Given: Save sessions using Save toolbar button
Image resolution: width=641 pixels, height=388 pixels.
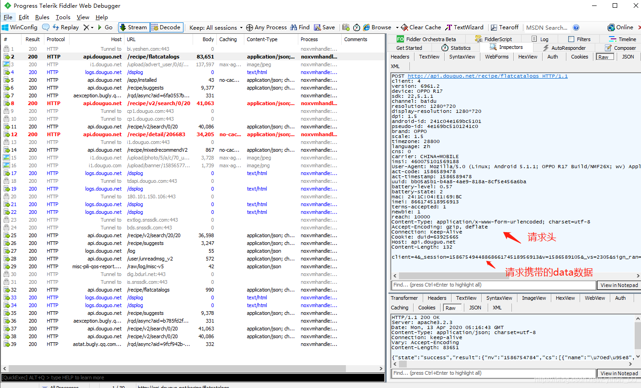Looking at the screenshot, I should 324,27.
